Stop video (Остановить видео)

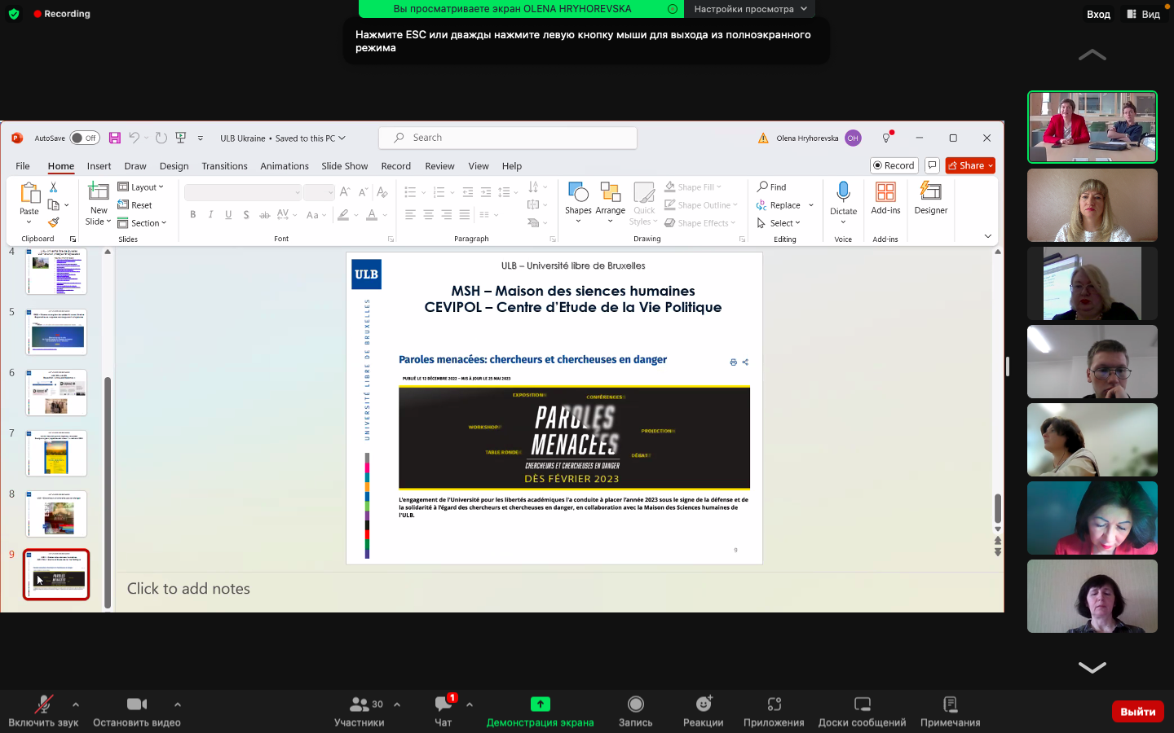pos(136,710)
